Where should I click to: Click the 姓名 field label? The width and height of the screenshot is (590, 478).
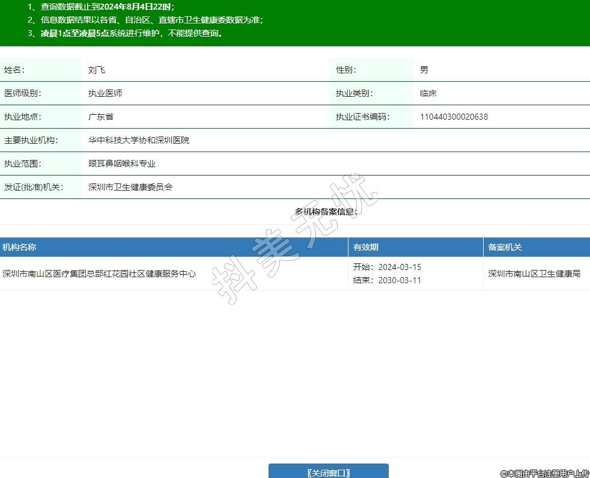click(14, 70)
